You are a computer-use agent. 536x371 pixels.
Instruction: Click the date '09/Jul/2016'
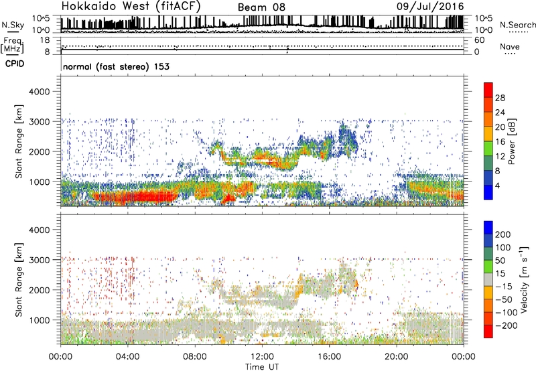coord(430,7)
